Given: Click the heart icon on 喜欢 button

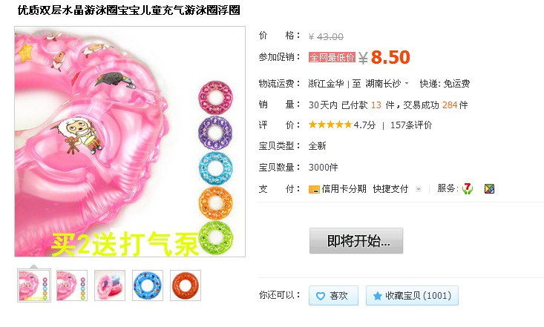Looking at the screenshot, I should tap(321, 296).
